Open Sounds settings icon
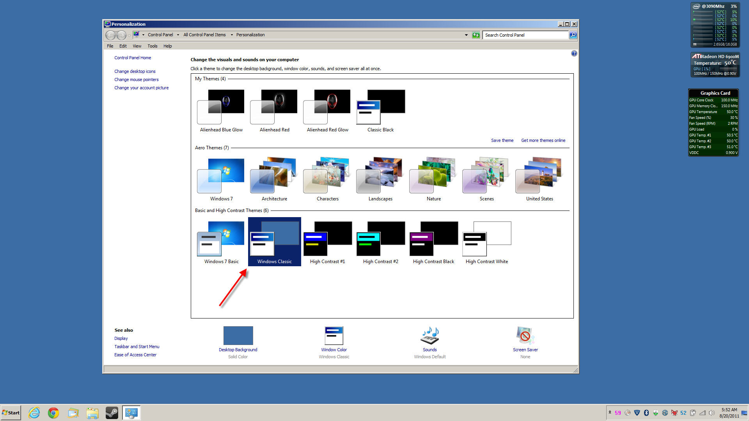Image resolution: width=749 pixels, height=421 pixels. pos(430,336)
